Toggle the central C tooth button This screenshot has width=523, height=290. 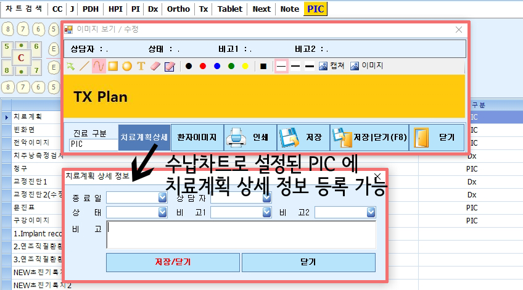pos(22,58)
